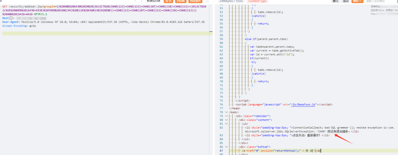Click the </head> closing tag on line 77

click(x=235, y=108)
